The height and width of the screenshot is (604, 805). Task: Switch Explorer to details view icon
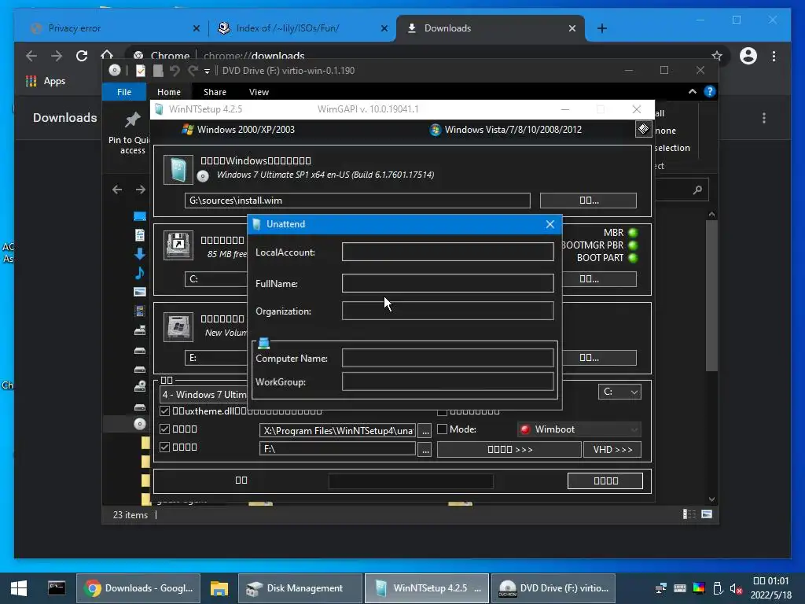689,514
